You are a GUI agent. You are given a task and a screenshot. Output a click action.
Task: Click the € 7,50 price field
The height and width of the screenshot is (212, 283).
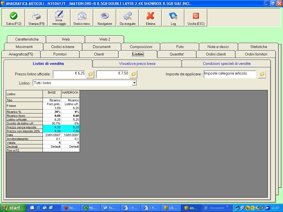point(113,74)
